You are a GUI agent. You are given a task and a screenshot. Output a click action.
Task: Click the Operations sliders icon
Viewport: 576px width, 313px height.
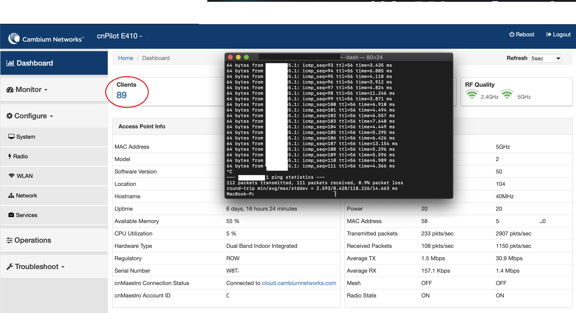click(x=10, y=240)
